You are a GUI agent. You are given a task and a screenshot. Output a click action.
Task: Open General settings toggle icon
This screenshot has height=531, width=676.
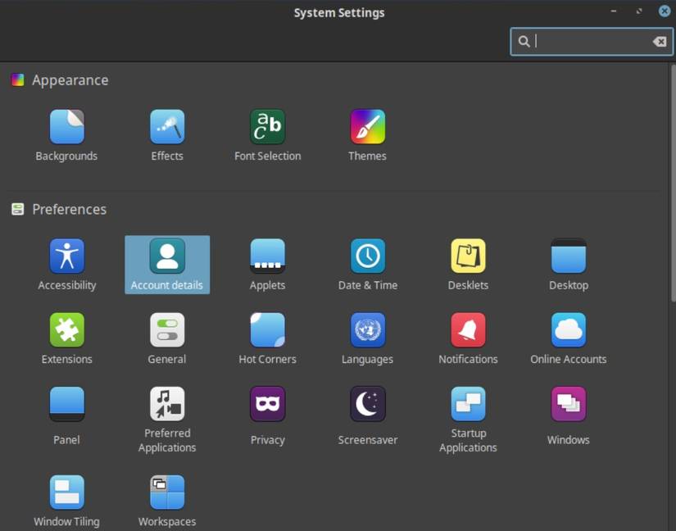167,330
